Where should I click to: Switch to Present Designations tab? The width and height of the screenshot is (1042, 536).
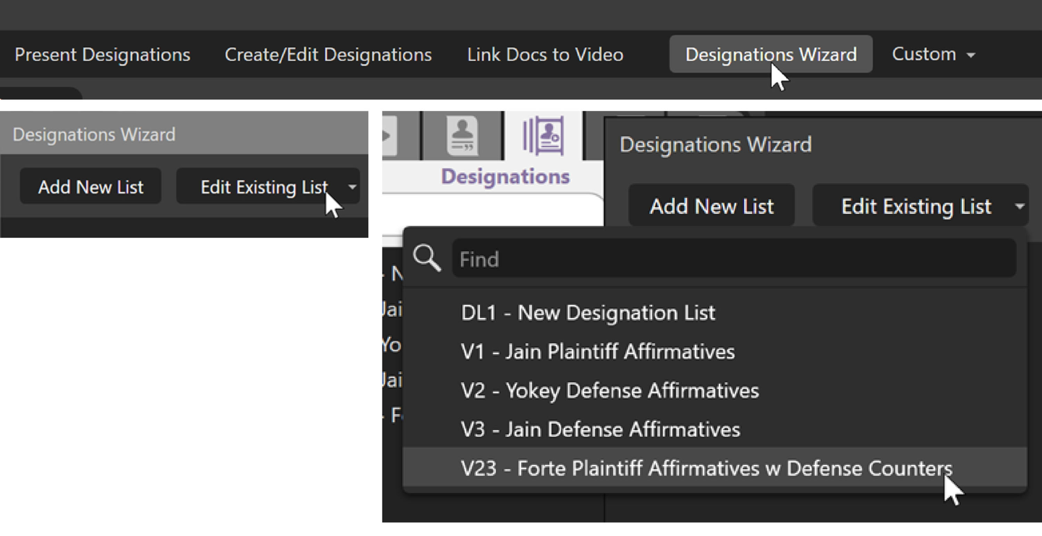[x=102, y=54]
